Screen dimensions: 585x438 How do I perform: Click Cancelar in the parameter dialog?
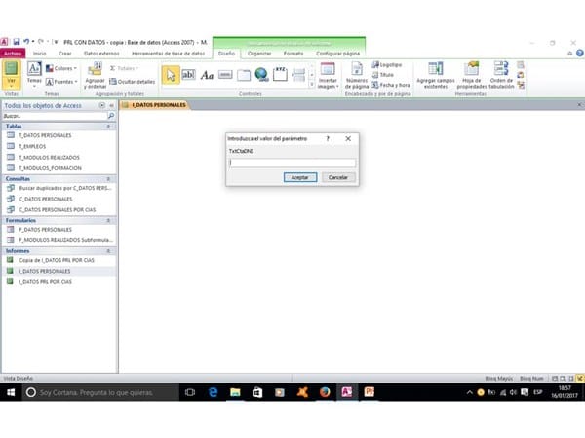pos(338,177)
